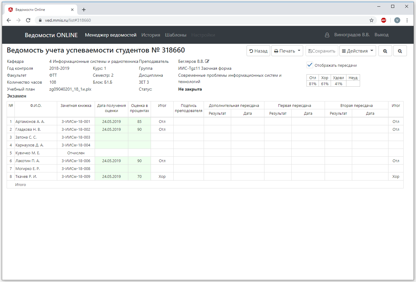Go to the История section
The image size is (416, 282).
pyautogui.click(x=151, y=35)
